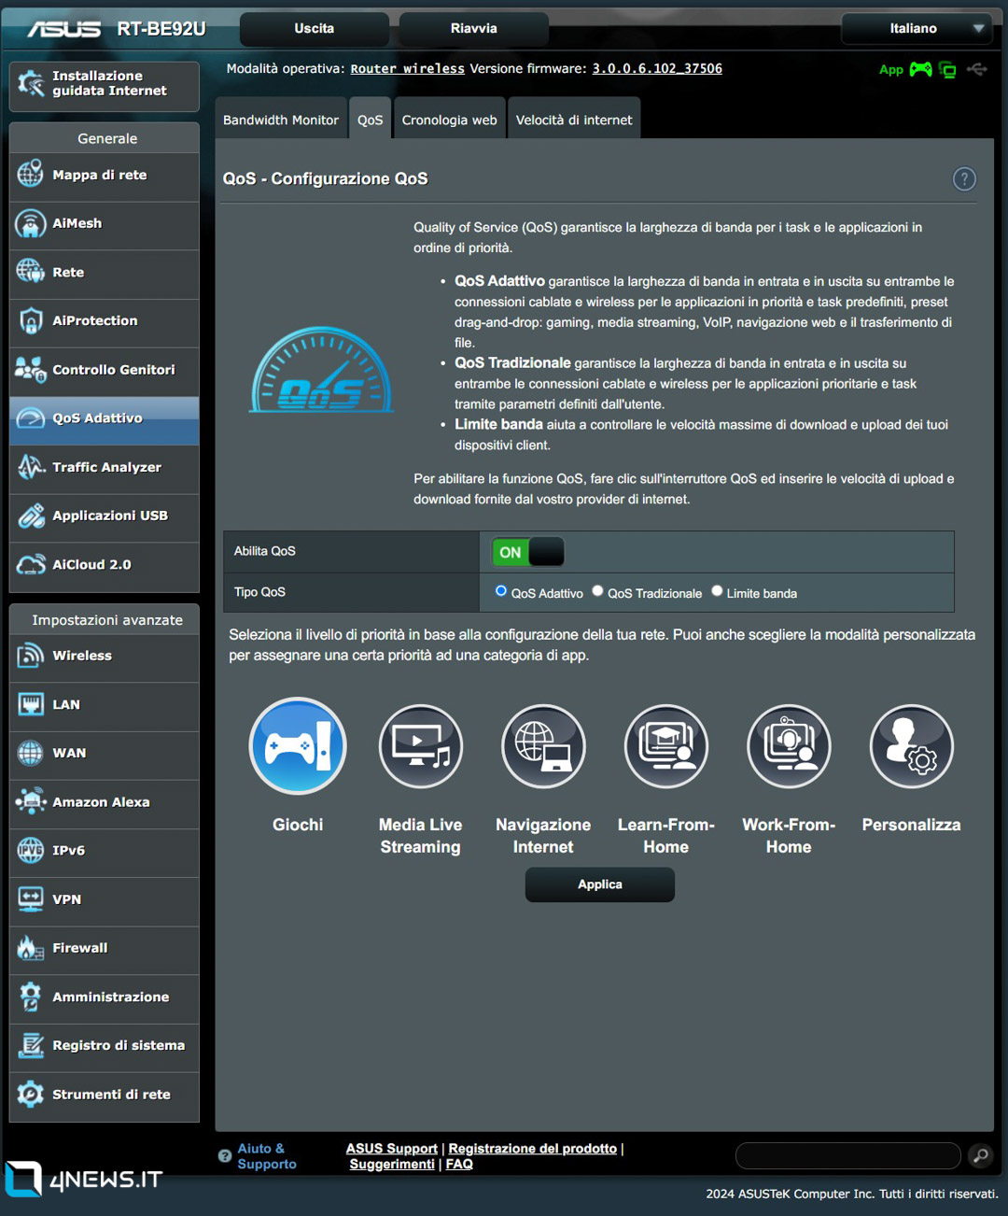
Task: Click the search magnifier button
Action: click(981, 1156)
